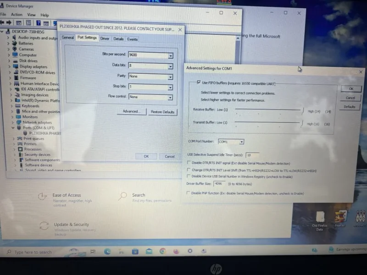Open Microsoft Store from the taskbar

(x=135, y=252)
